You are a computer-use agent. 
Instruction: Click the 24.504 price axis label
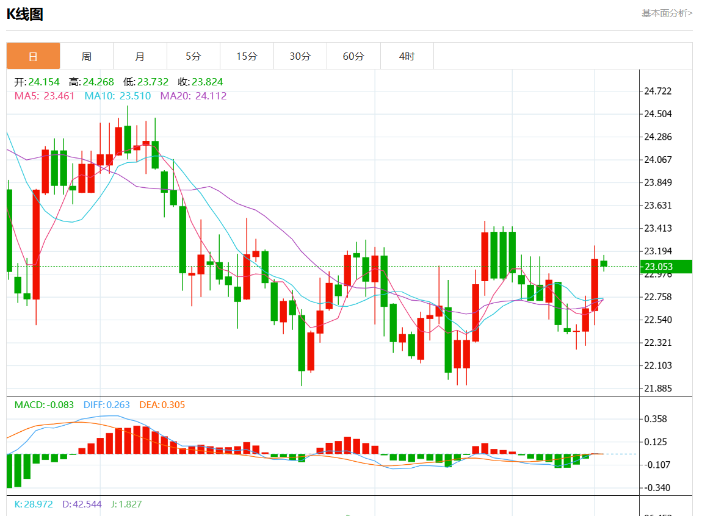pyautogui.click(x=657, y=114)
